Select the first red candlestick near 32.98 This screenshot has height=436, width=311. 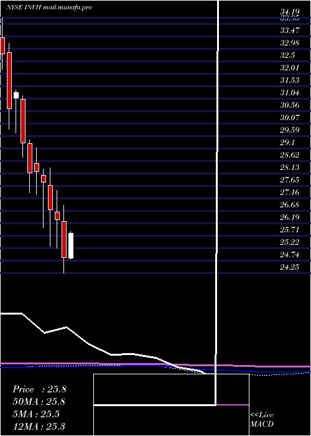[x=2, y=45]
